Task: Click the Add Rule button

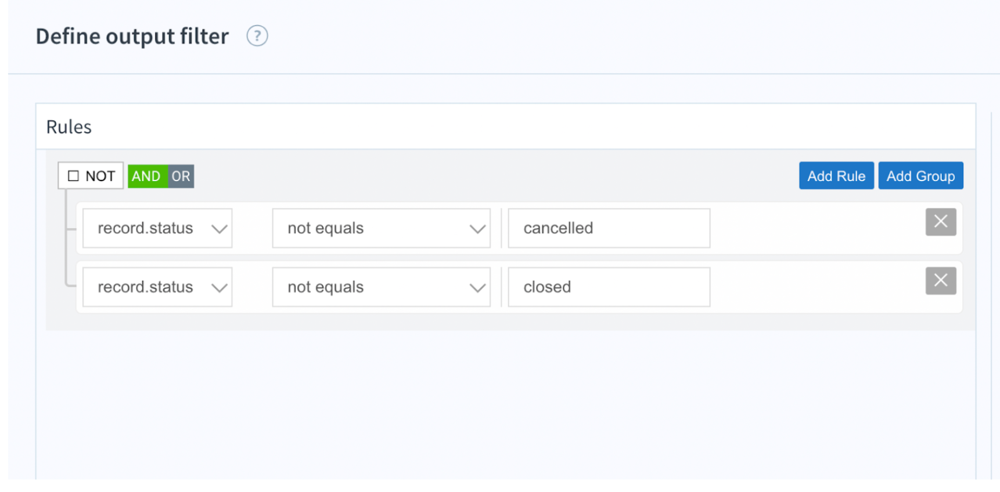Action: 836,176
